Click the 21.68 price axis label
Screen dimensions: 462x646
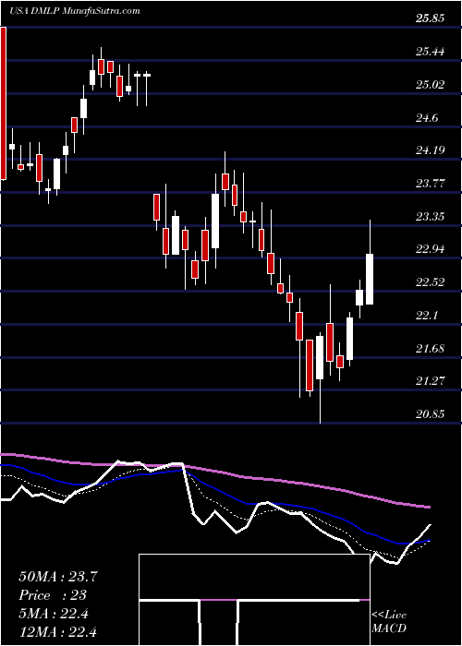click(x=431, y=348)
